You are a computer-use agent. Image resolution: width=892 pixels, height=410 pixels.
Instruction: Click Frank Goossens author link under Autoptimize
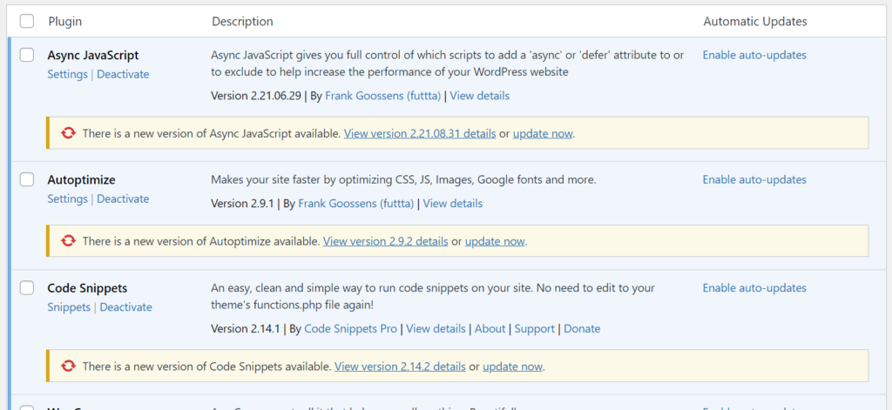[355, 204]
